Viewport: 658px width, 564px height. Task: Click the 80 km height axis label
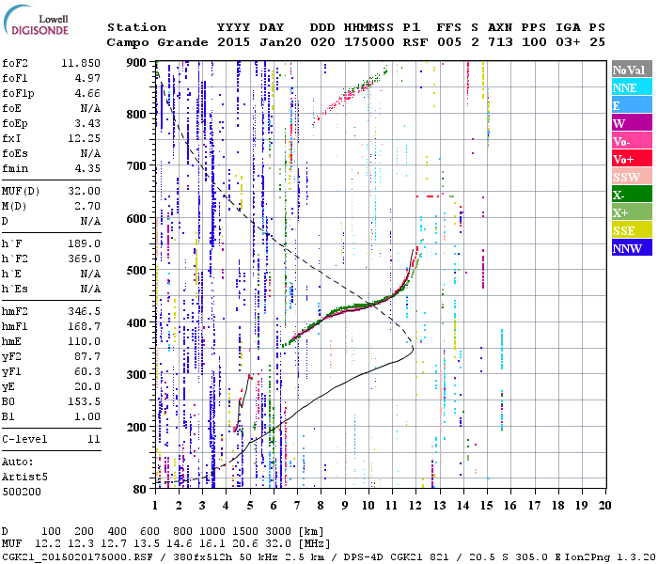coord(140,489)
